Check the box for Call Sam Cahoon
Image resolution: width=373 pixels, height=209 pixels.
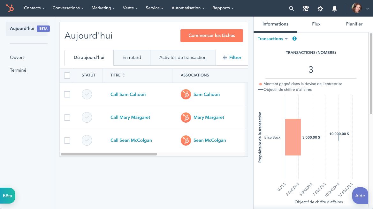67,94
